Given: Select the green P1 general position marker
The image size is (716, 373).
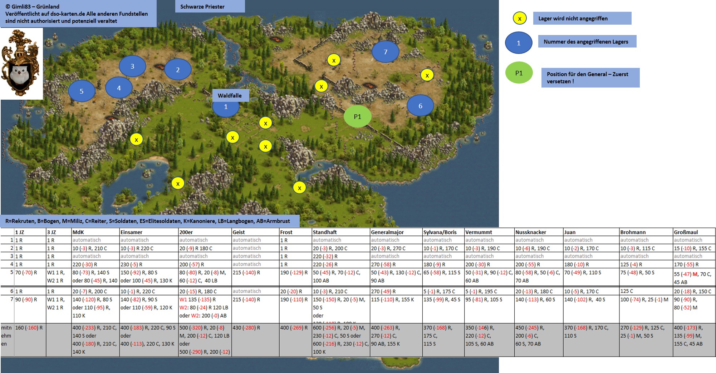Looking at the screenshot, I should click(x=357, y=116).
